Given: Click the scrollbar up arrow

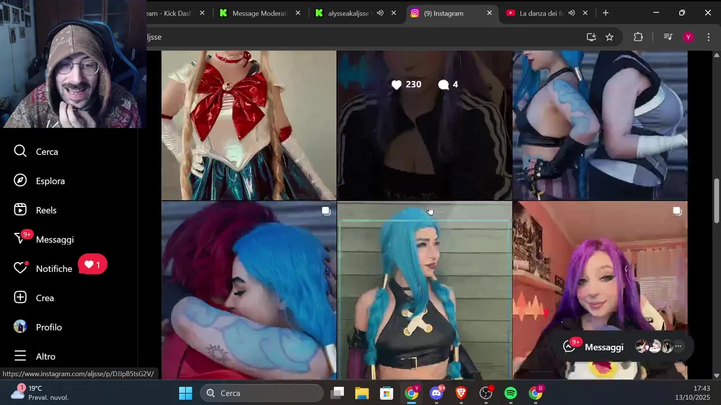Looking at the screenshot, I should (716, 55).
